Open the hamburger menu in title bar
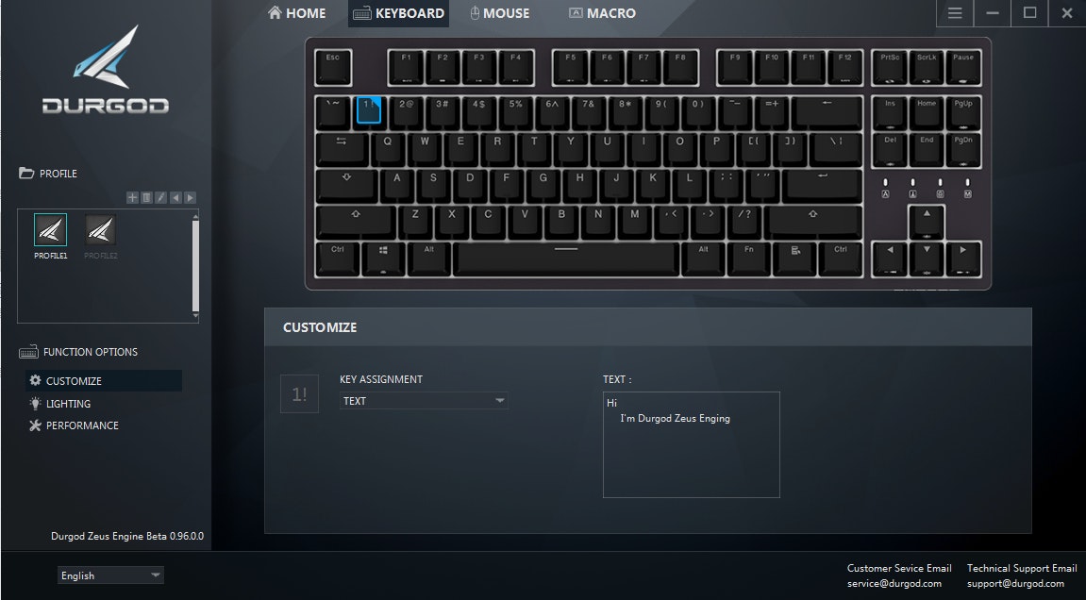The width and height of the screenshot is (1086, 600). click(x=955, y=13)
